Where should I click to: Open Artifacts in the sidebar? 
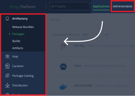(17, 48)
